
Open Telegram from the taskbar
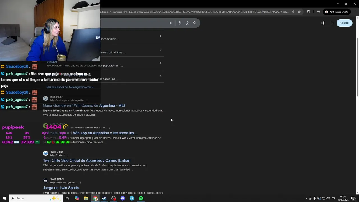point(132,198)
